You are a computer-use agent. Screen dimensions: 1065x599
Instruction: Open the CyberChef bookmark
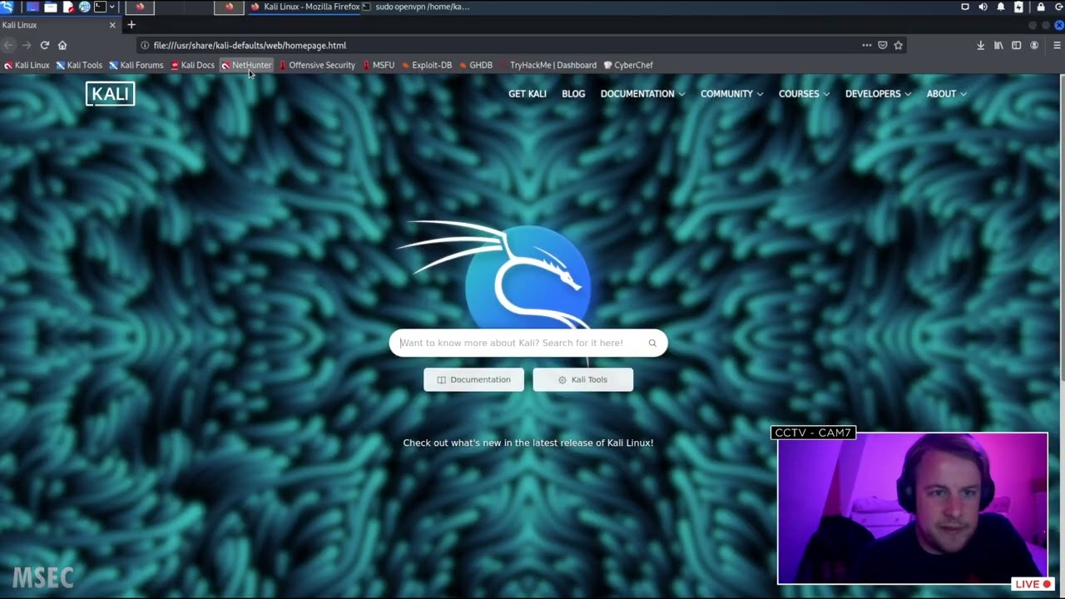pos(628,65)
